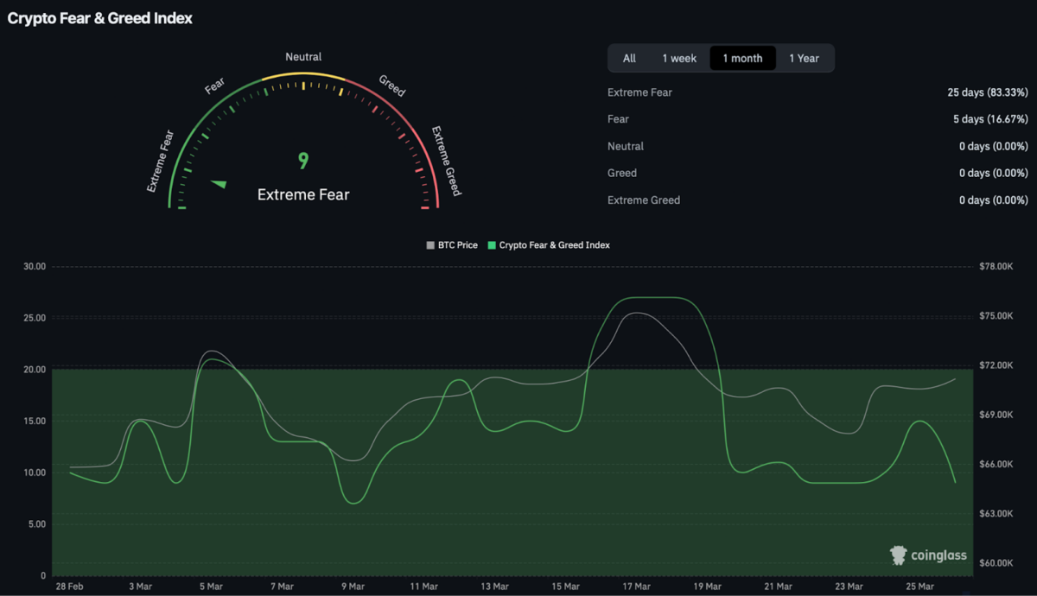Click the 17 Mar date on the x-axis
This screenshot has width=1037, height=596.
pyautogui.click(x=636, y=586)
